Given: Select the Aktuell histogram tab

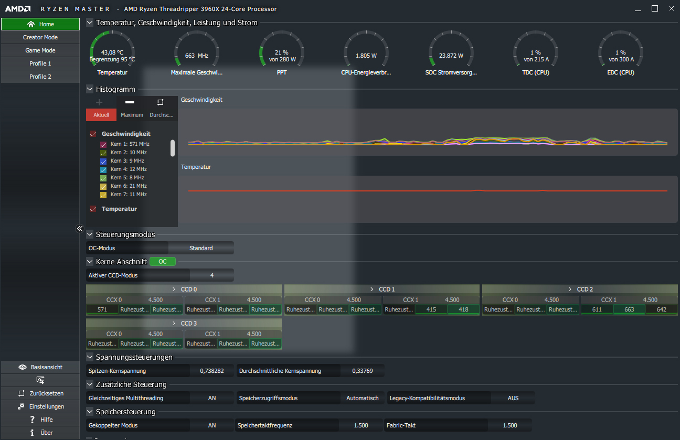Looking at the screenshot, I should point(101,115).
